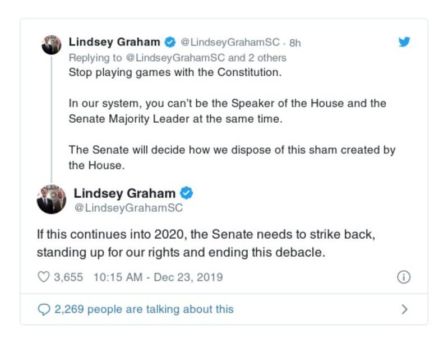Open the tweet info circle icon
The height and width of the screenshot is (353, 448).
point(404,277)
